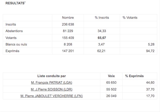The height and width of the screenshot is (112, 160).
Task: Click the 65 650 votes cell
Action: [111, 82]
